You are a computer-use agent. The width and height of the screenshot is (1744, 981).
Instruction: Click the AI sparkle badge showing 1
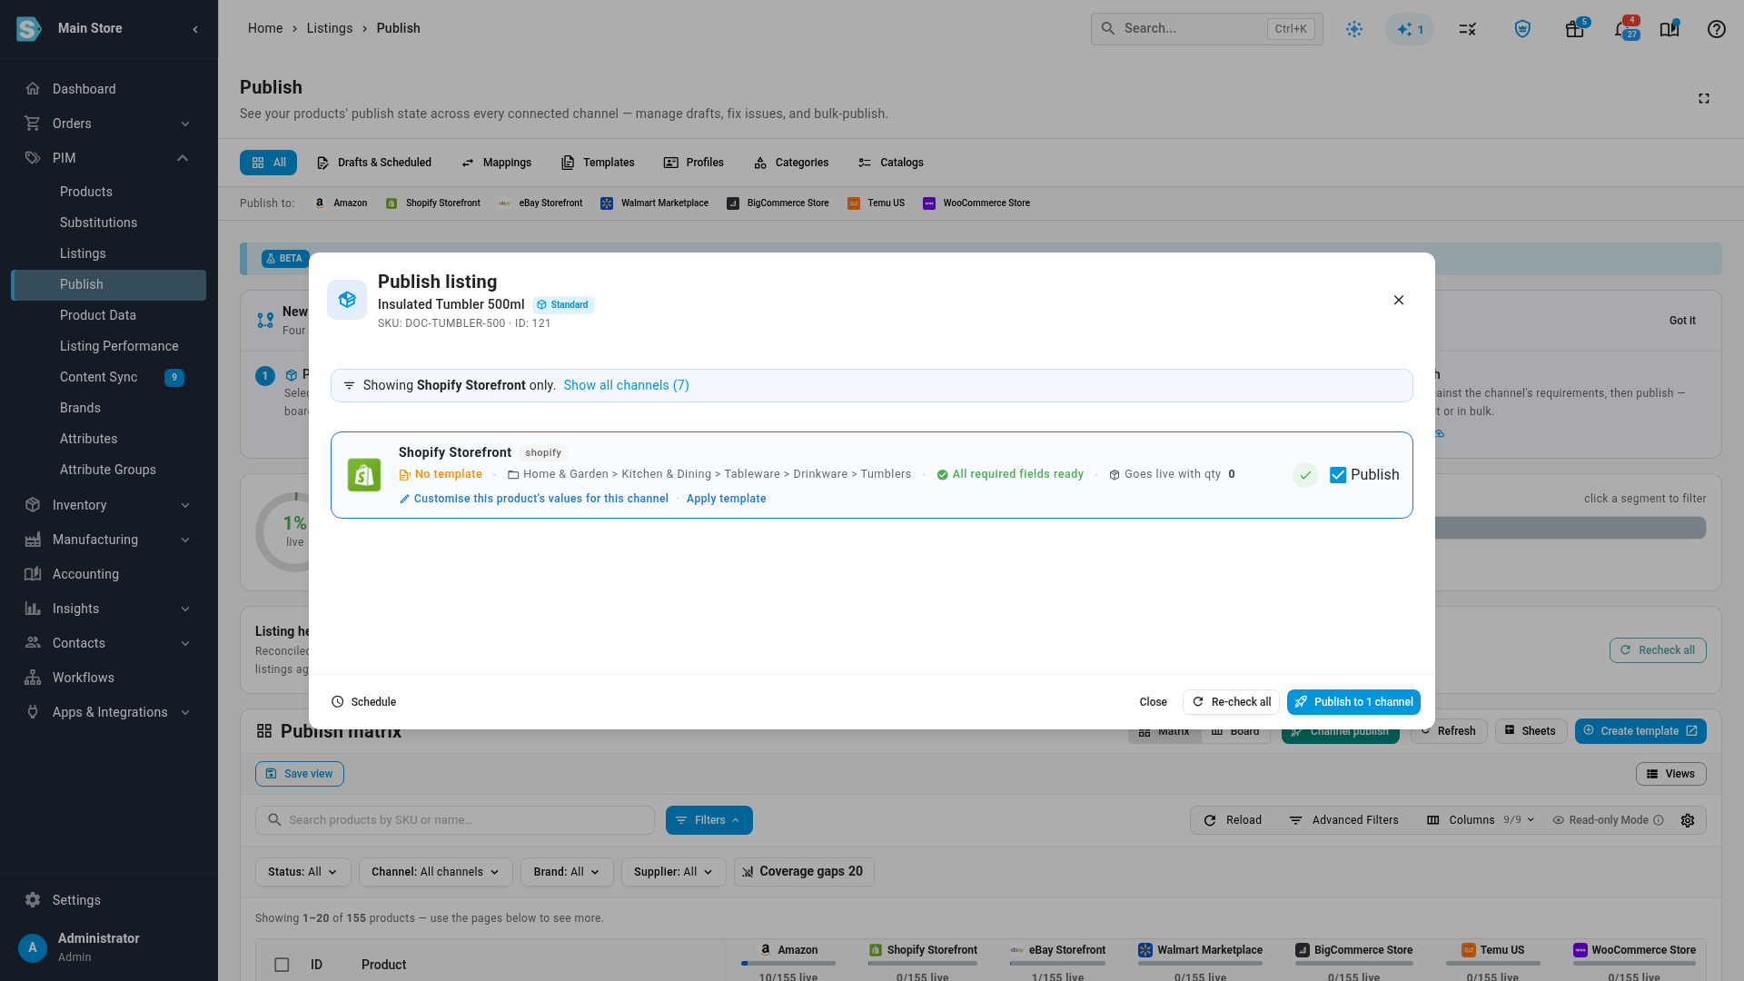1410,29
